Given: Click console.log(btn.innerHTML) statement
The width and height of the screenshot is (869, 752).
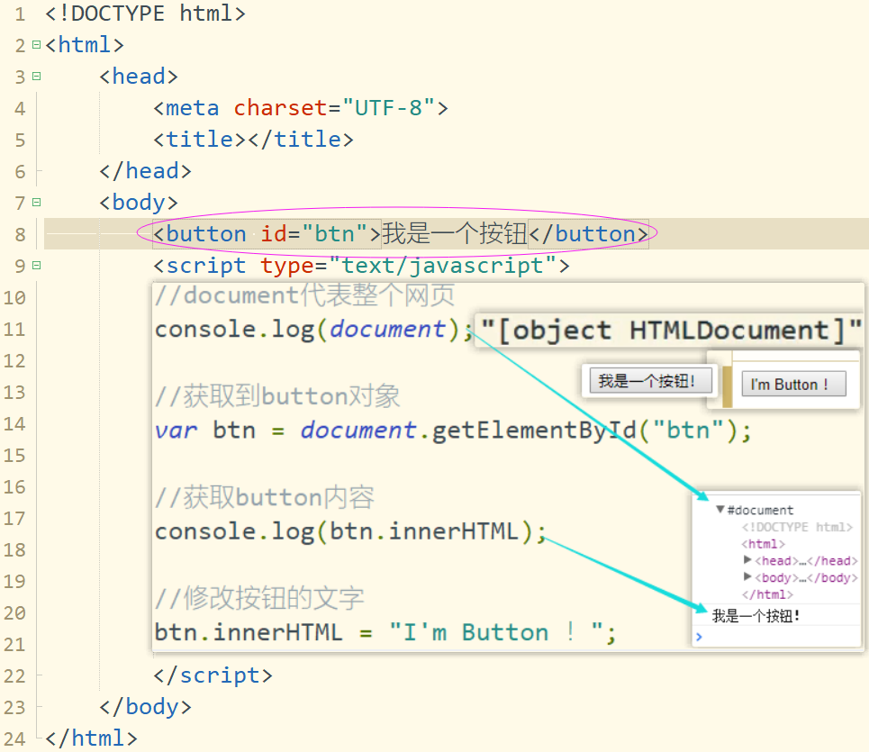Looking at the screenshot, I should tap(350, 531).
